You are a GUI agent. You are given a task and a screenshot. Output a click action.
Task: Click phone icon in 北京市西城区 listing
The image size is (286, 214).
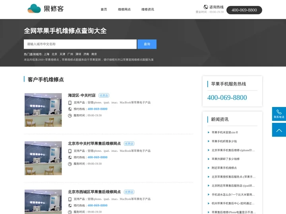tap(70, 206)
